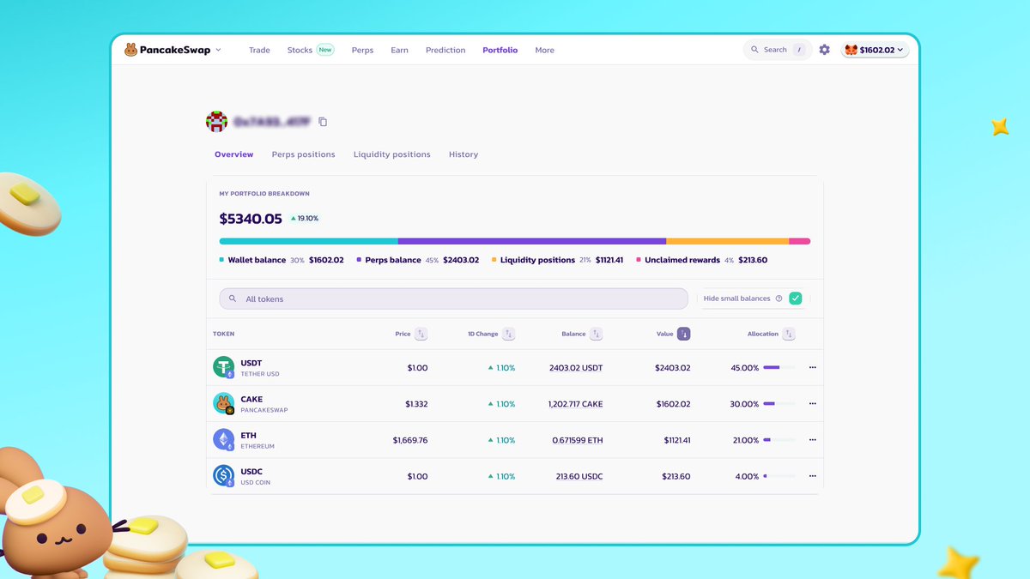Click the purple Perps balance bar segment
Viewport: 1030px width, 579px height.
(x=532, y=242)
